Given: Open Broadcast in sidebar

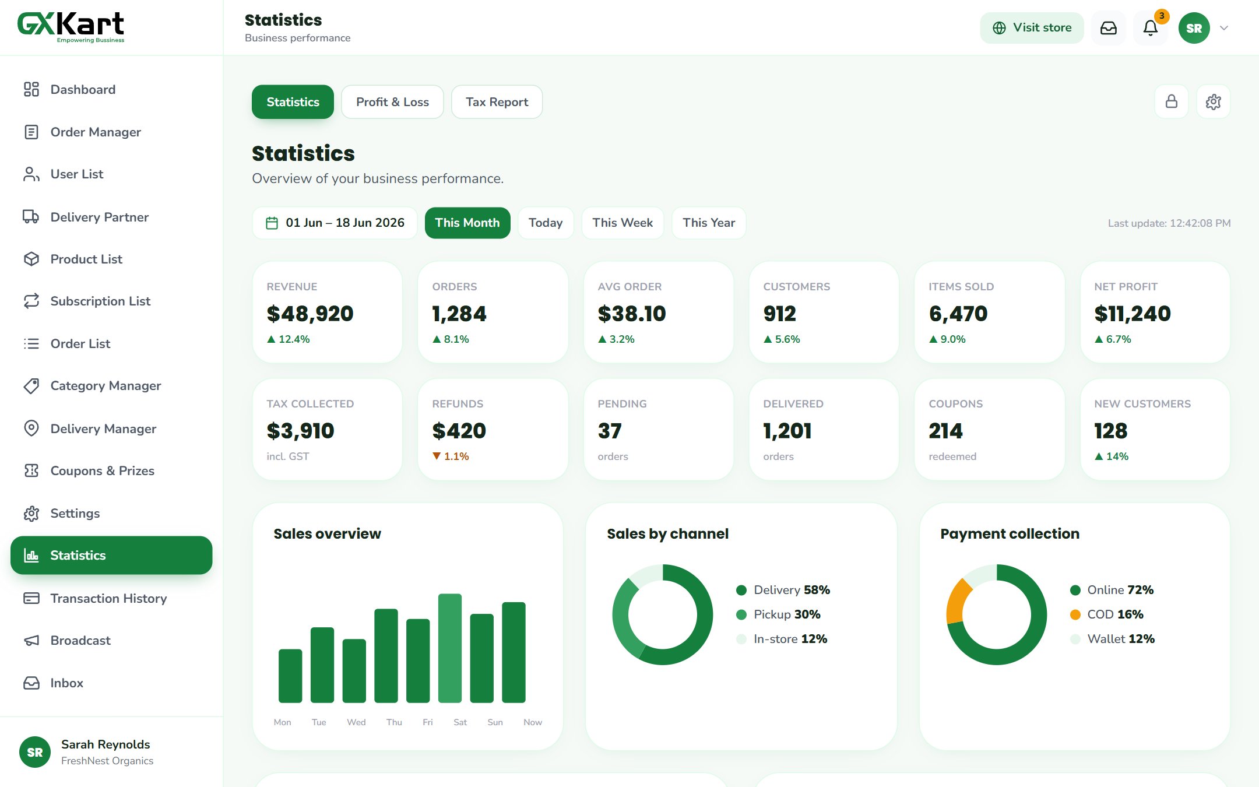Looking at the screenshot, I should (111, 640).
